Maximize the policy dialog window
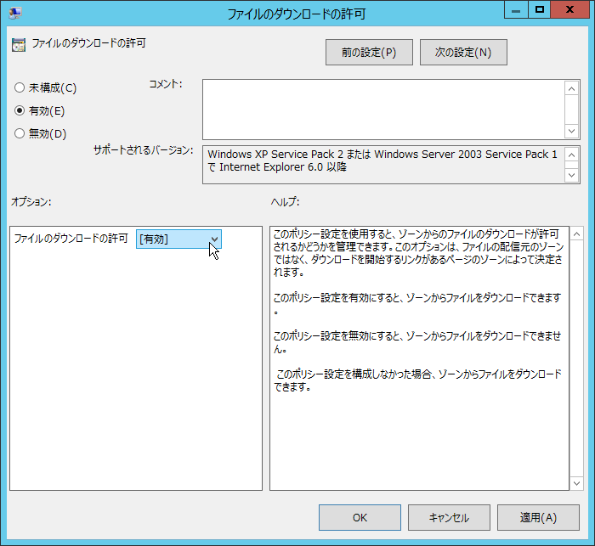Viewport: 595px width, 546px height. pos(539,10)
